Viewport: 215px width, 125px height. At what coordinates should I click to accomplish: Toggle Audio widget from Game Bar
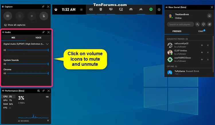(91, 9)
